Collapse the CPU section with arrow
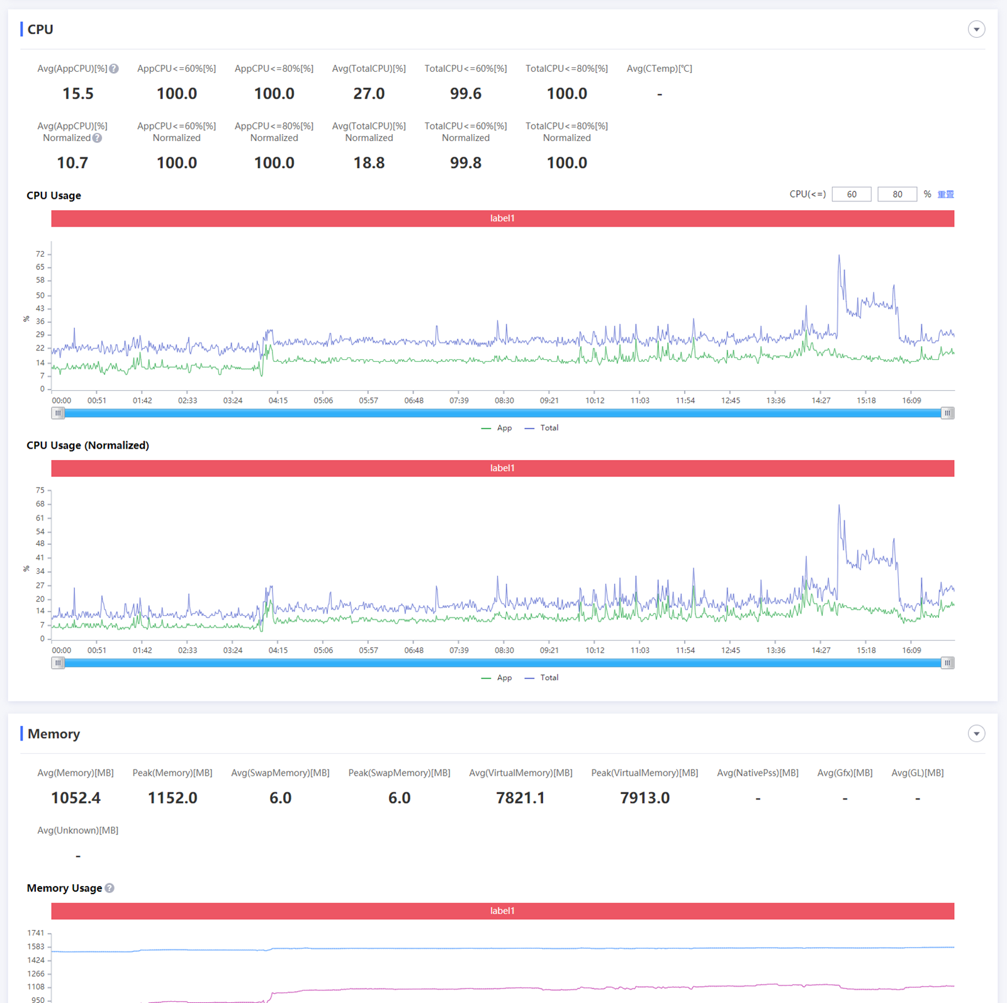The height and width of the screenshot is (1003, 1007). 976,30
